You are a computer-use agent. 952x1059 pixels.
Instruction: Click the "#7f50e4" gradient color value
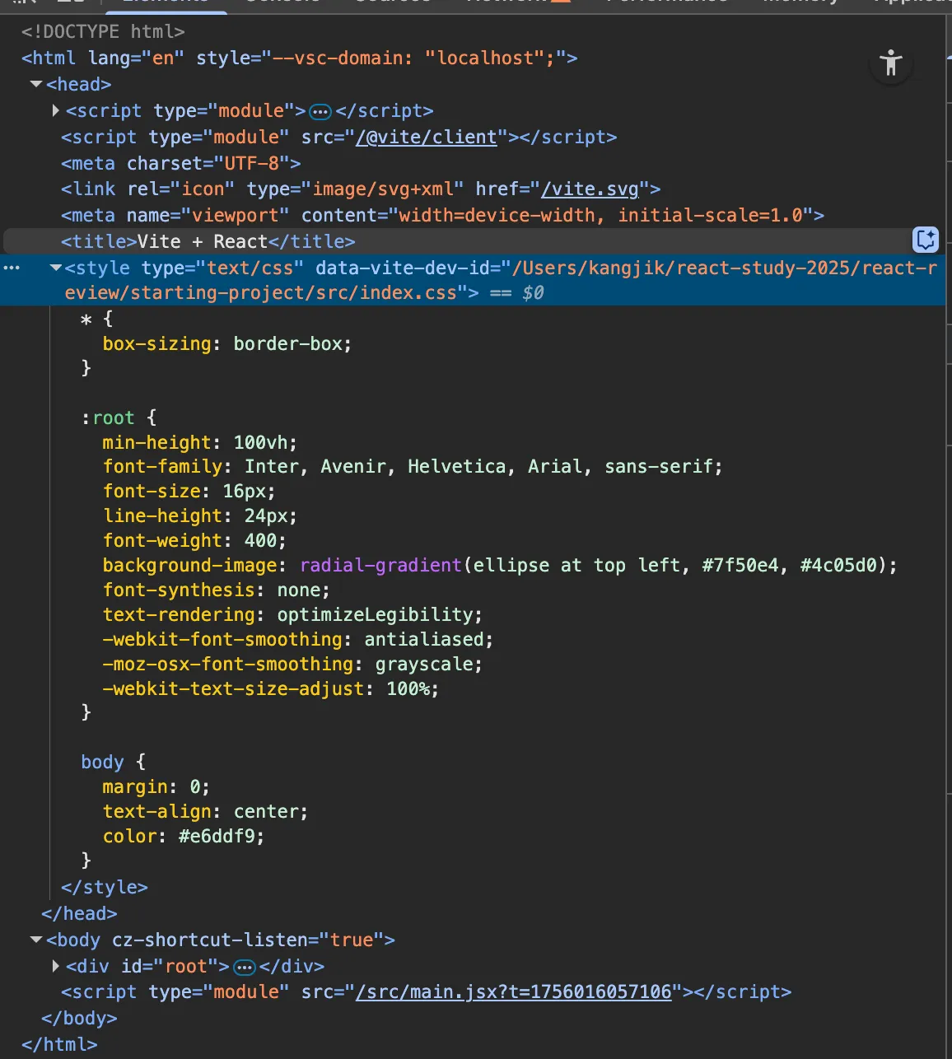[740, 565]
